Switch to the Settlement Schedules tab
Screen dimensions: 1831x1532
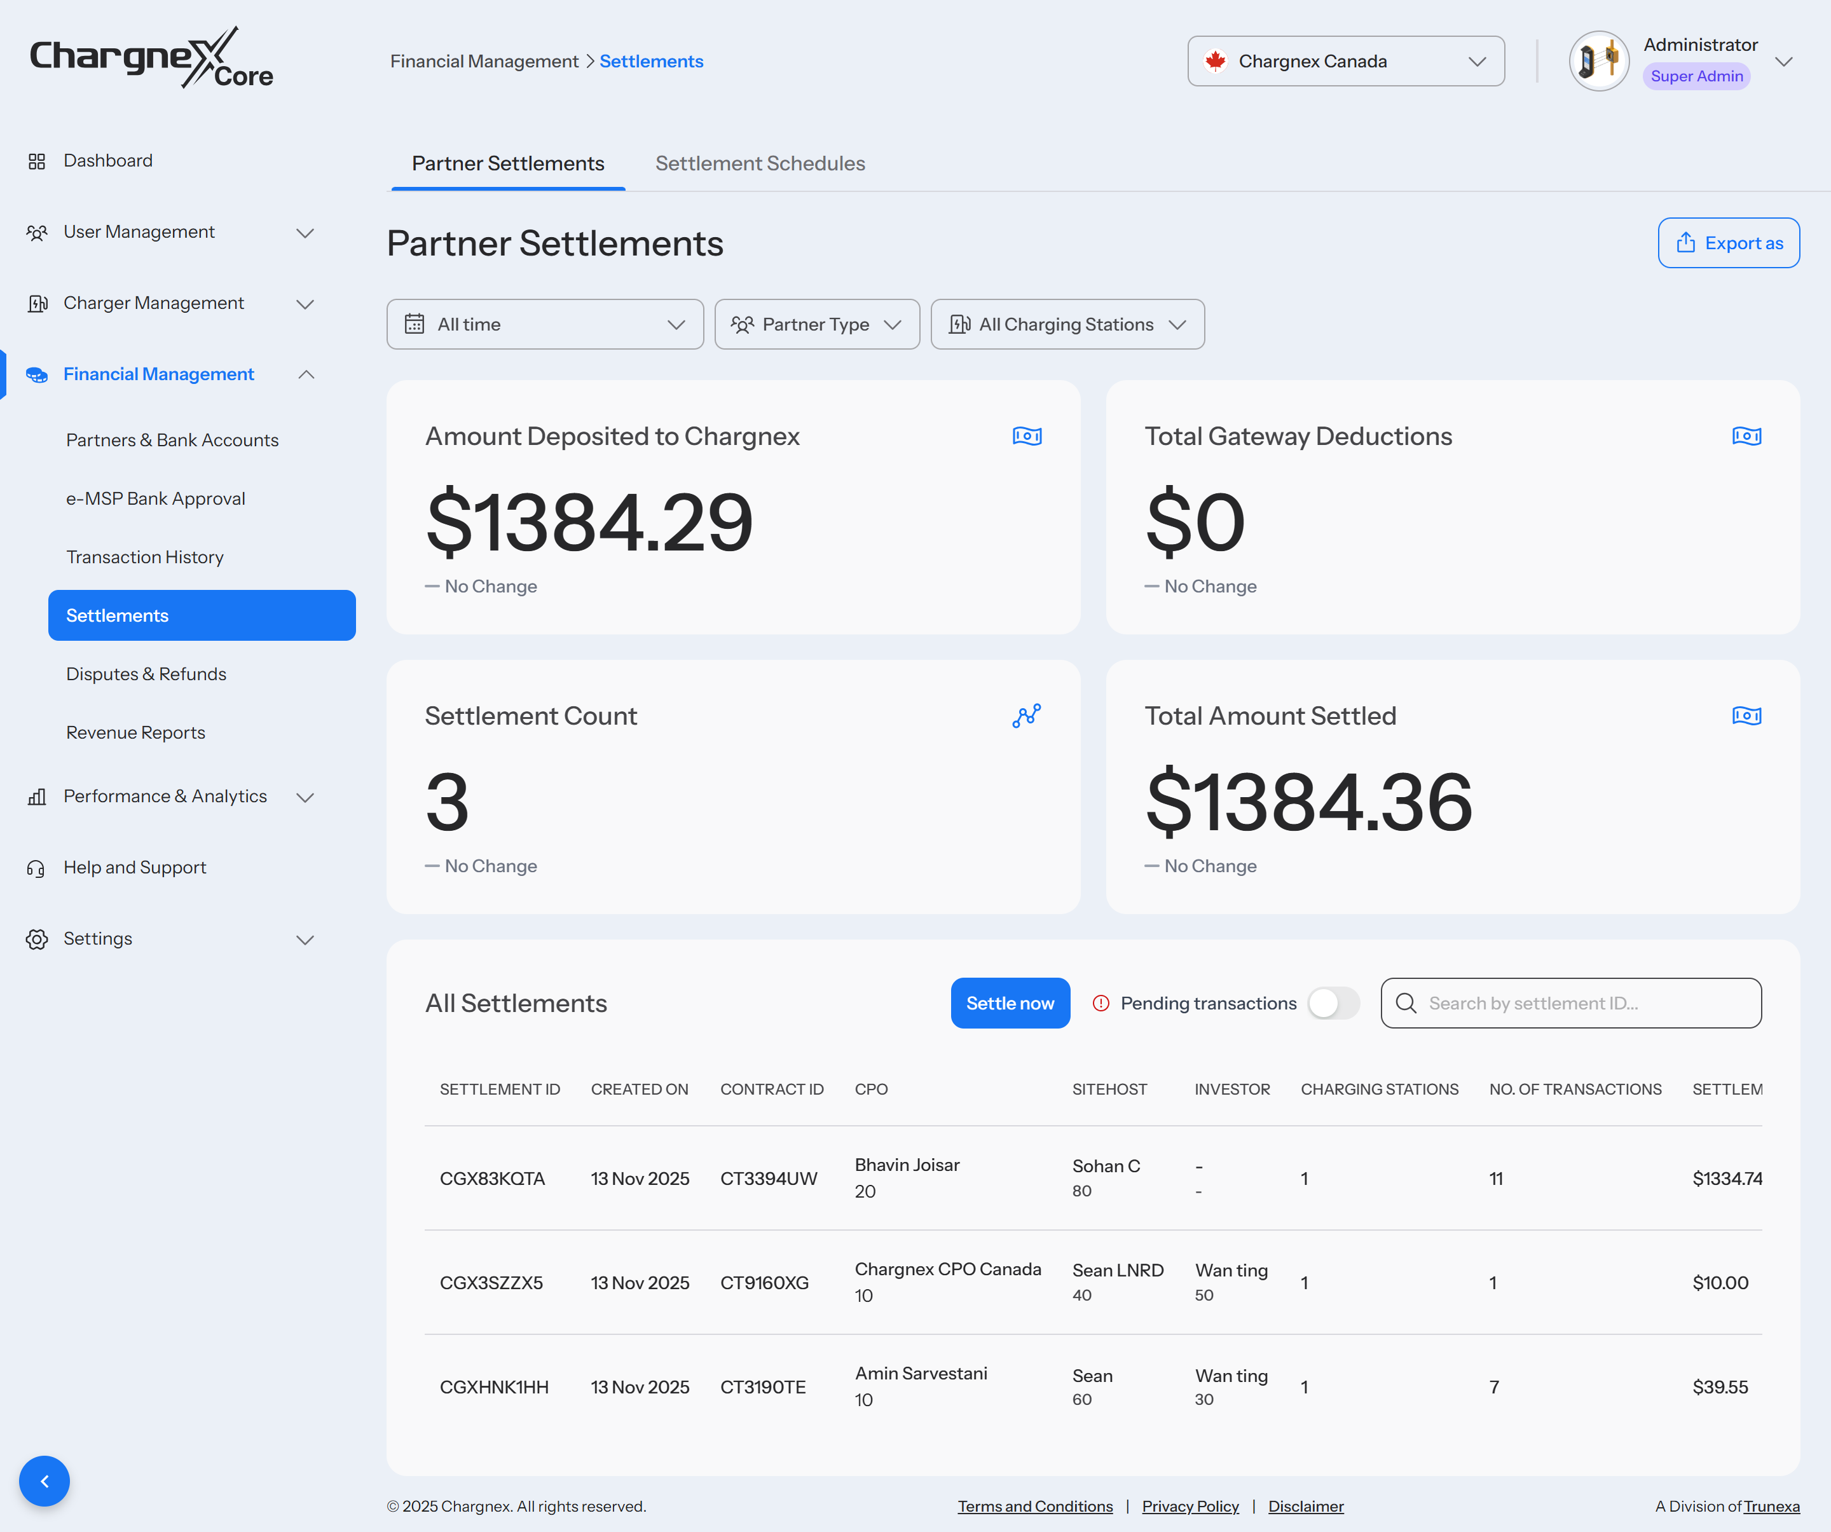click(x=760, y=164)
